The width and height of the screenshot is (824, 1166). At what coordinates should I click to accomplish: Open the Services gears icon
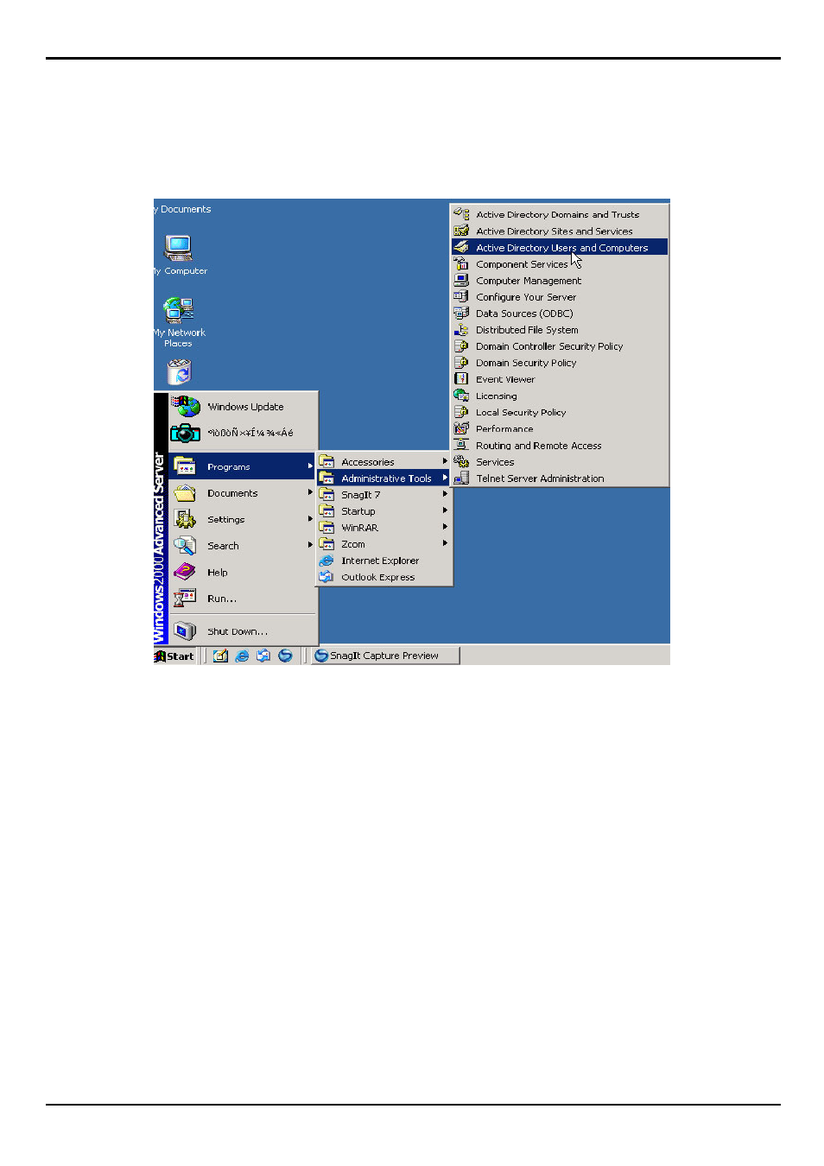461,462
